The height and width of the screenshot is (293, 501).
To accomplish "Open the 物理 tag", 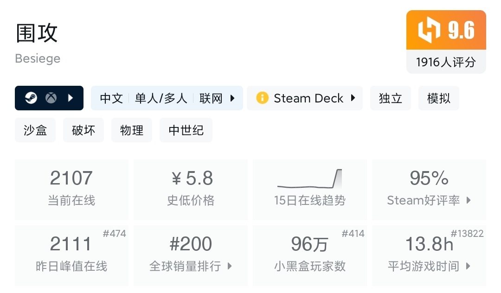I will pos(132,130).
